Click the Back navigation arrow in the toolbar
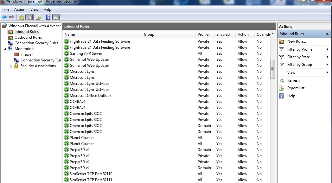Screen dimensions: 332x183 pos(4,17)
